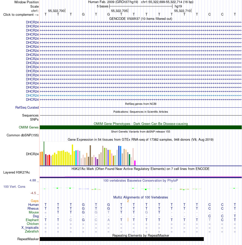Click the RepeatMasker track label
This screenshot has height=245, width=242.
[28, 239]
